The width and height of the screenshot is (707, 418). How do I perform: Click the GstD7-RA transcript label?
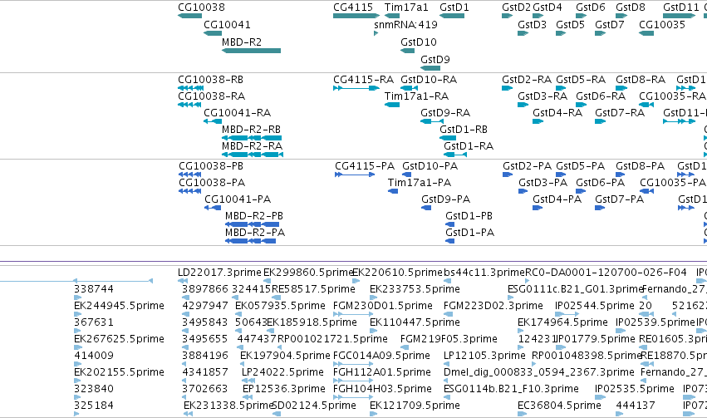coord(620,113)
